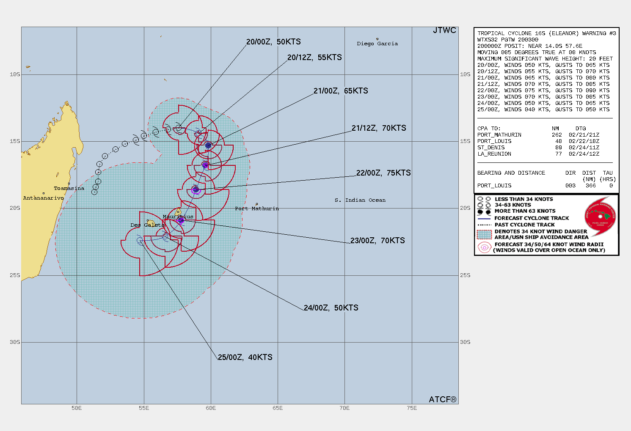Click the 20/12Z, 55KTS label
The height and width of the screenshot is (431, 631).
[314, 57]
